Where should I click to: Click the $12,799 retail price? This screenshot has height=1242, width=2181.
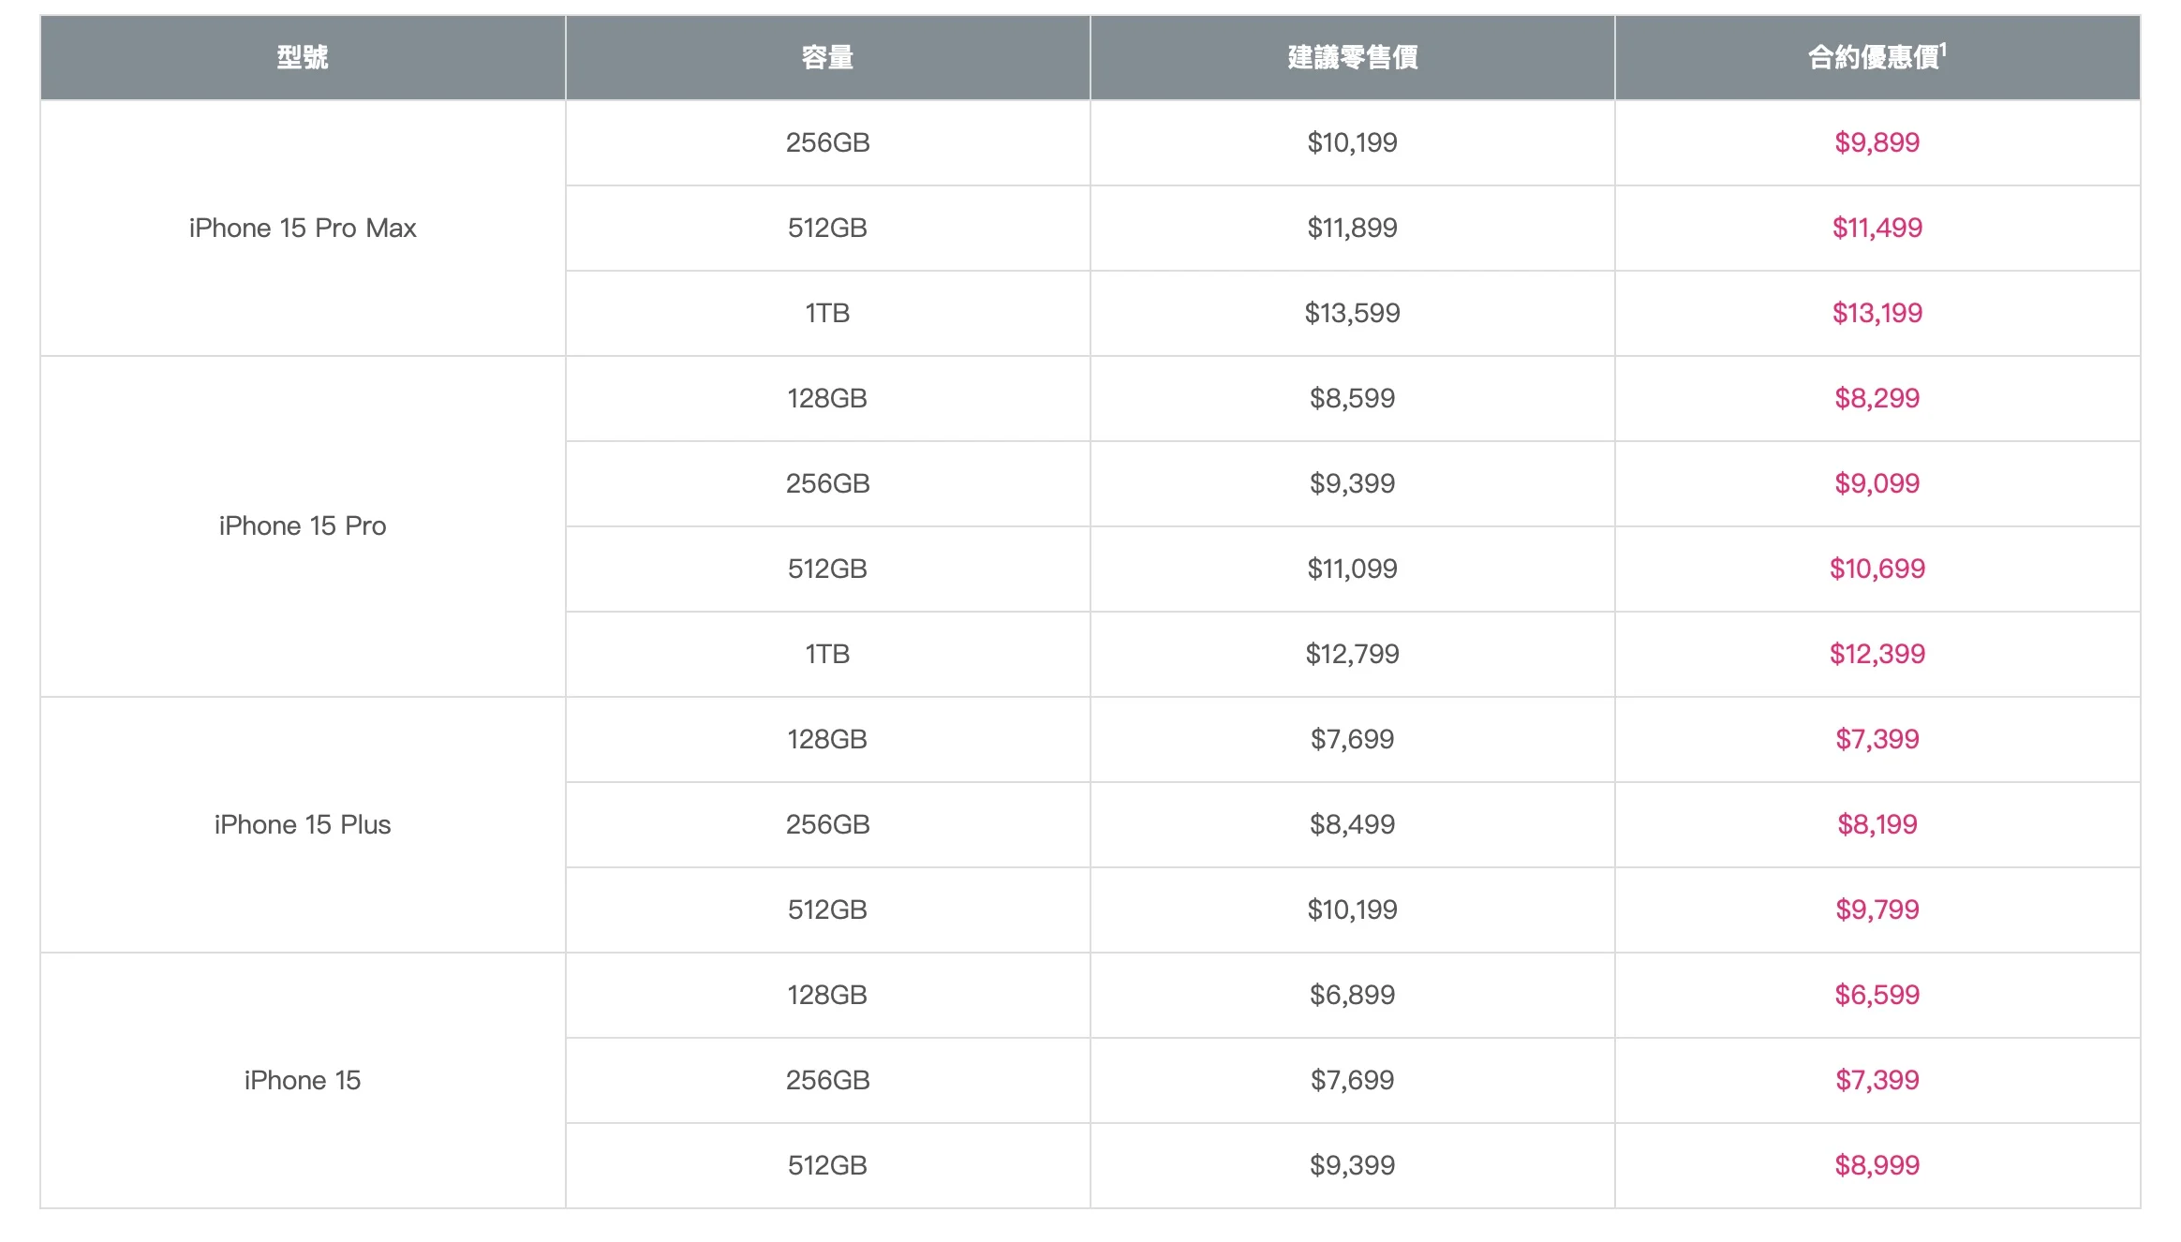[x=1352, y=654]
